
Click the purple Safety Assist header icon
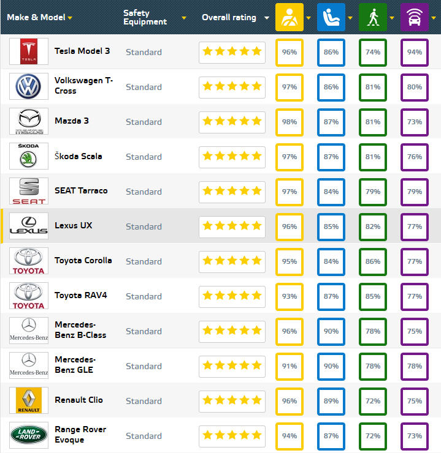[x=414, y=17]
